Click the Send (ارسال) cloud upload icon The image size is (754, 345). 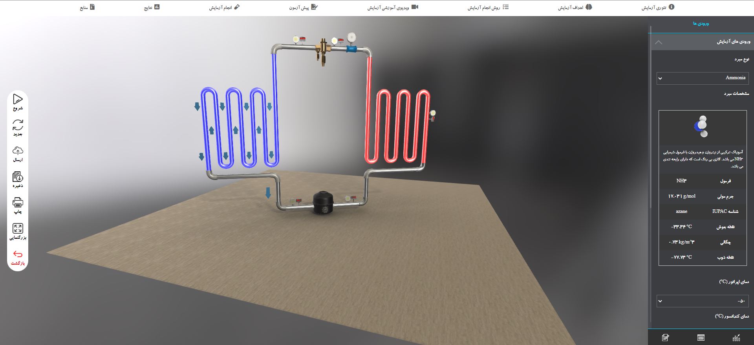point(18,151)
